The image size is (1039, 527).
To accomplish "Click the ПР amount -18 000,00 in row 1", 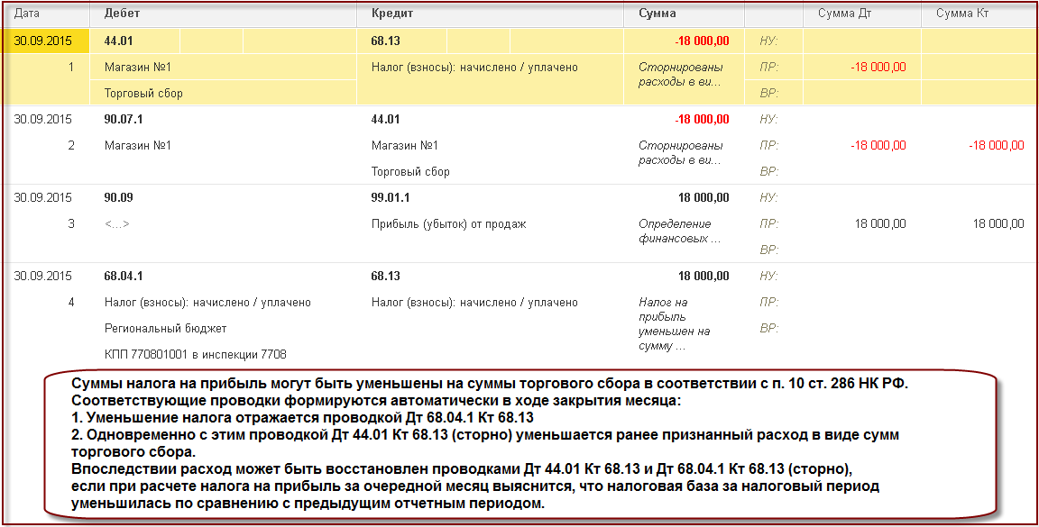I will click(878, 67).
